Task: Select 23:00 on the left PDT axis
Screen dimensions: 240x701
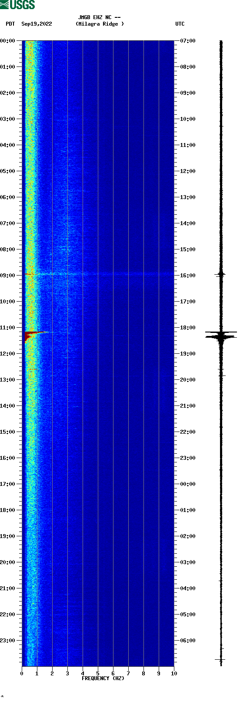Action: coord(7,641)
